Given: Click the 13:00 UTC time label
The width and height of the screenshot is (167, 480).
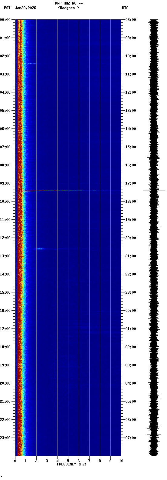Looking at the screenshot, I should pos(131,111).
